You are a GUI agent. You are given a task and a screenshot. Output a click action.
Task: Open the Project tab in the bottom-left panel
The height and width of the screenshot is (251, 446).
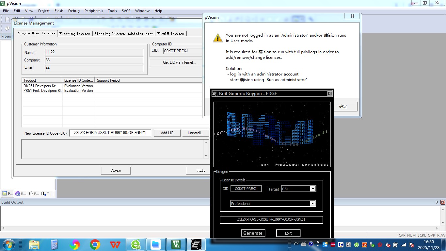click(x=7, y=193)
